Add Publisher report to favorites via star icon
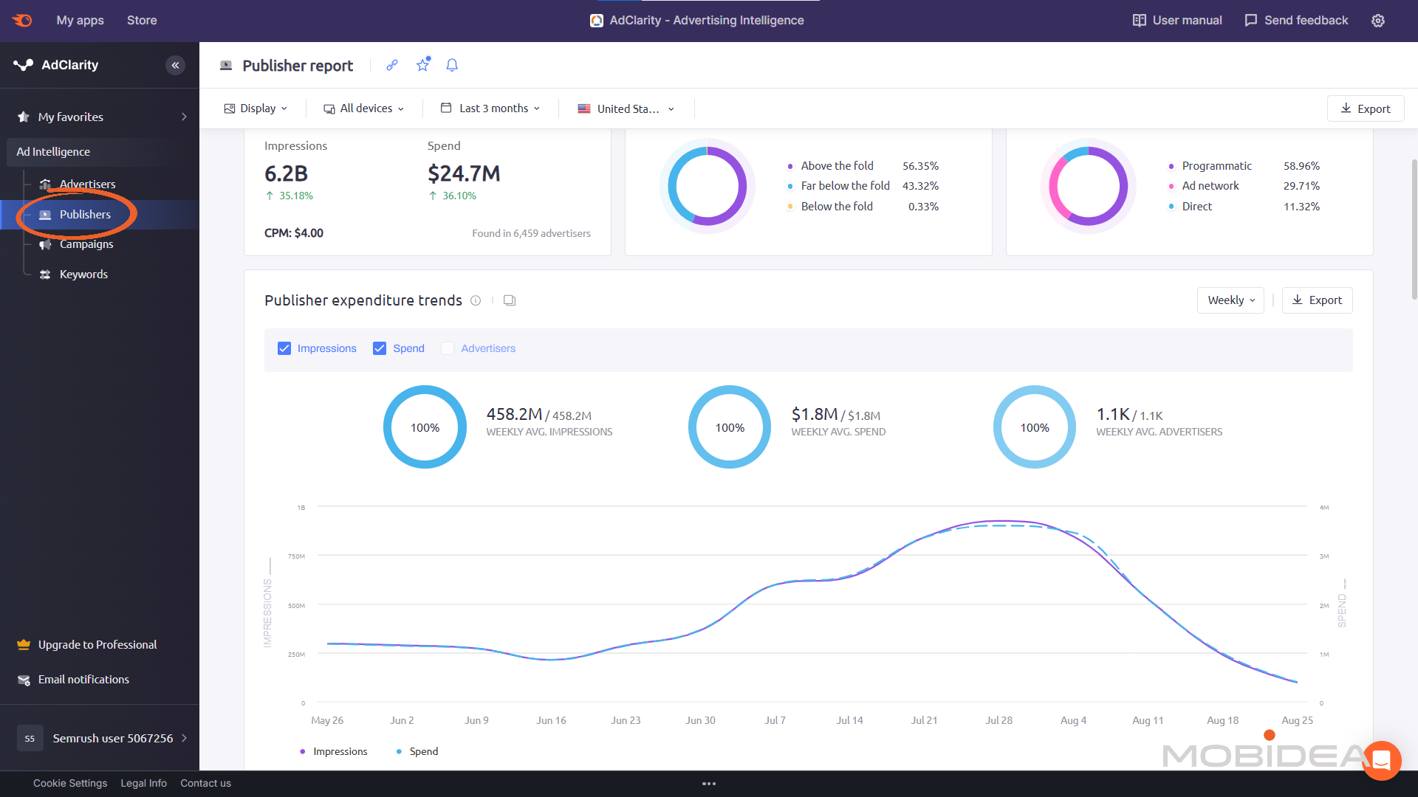The image size is (1418, 797). 422,65
